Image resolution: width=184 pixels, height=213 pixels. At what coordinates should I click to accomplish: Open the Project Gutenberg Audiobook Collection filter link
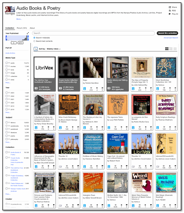[17, 178]
